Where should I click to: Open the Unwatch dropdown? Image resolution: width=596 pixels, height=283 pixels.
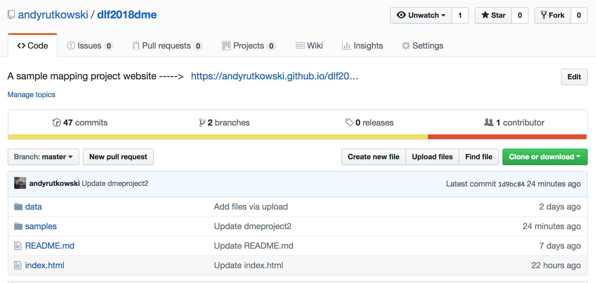(x=421, y=15)
